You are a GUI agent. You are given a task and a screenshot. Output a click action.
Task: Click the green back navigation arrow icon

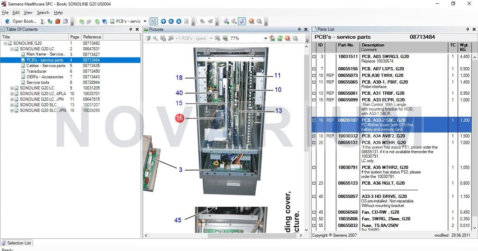pos(82,21)
